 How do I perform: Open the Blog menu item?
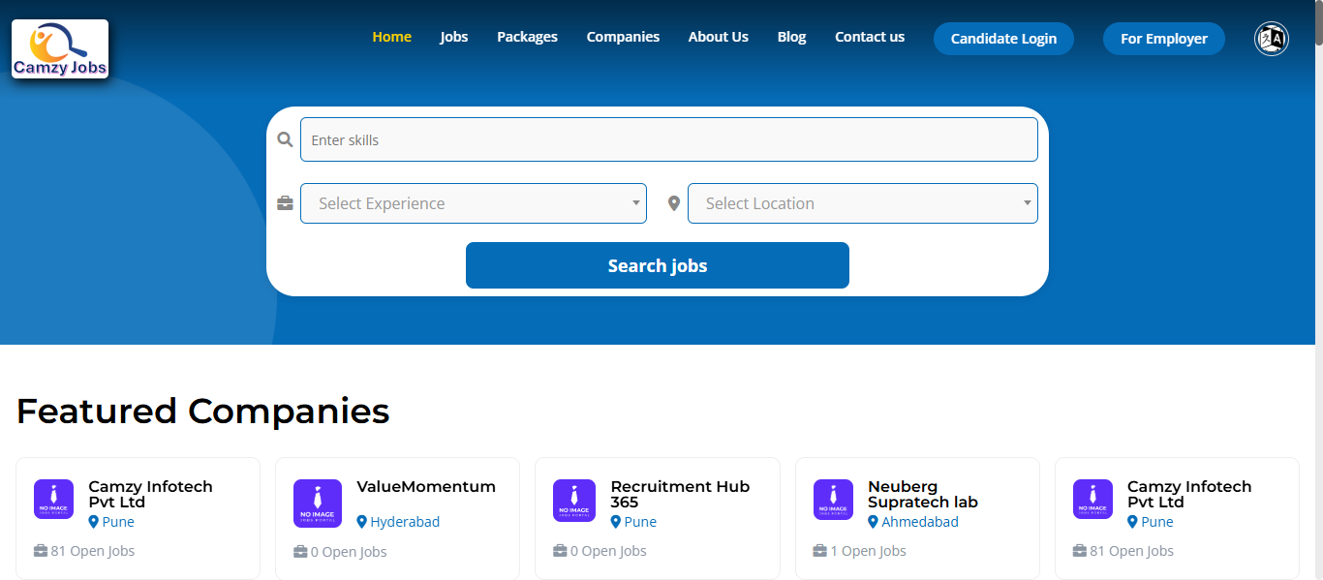tap(792, 37)
